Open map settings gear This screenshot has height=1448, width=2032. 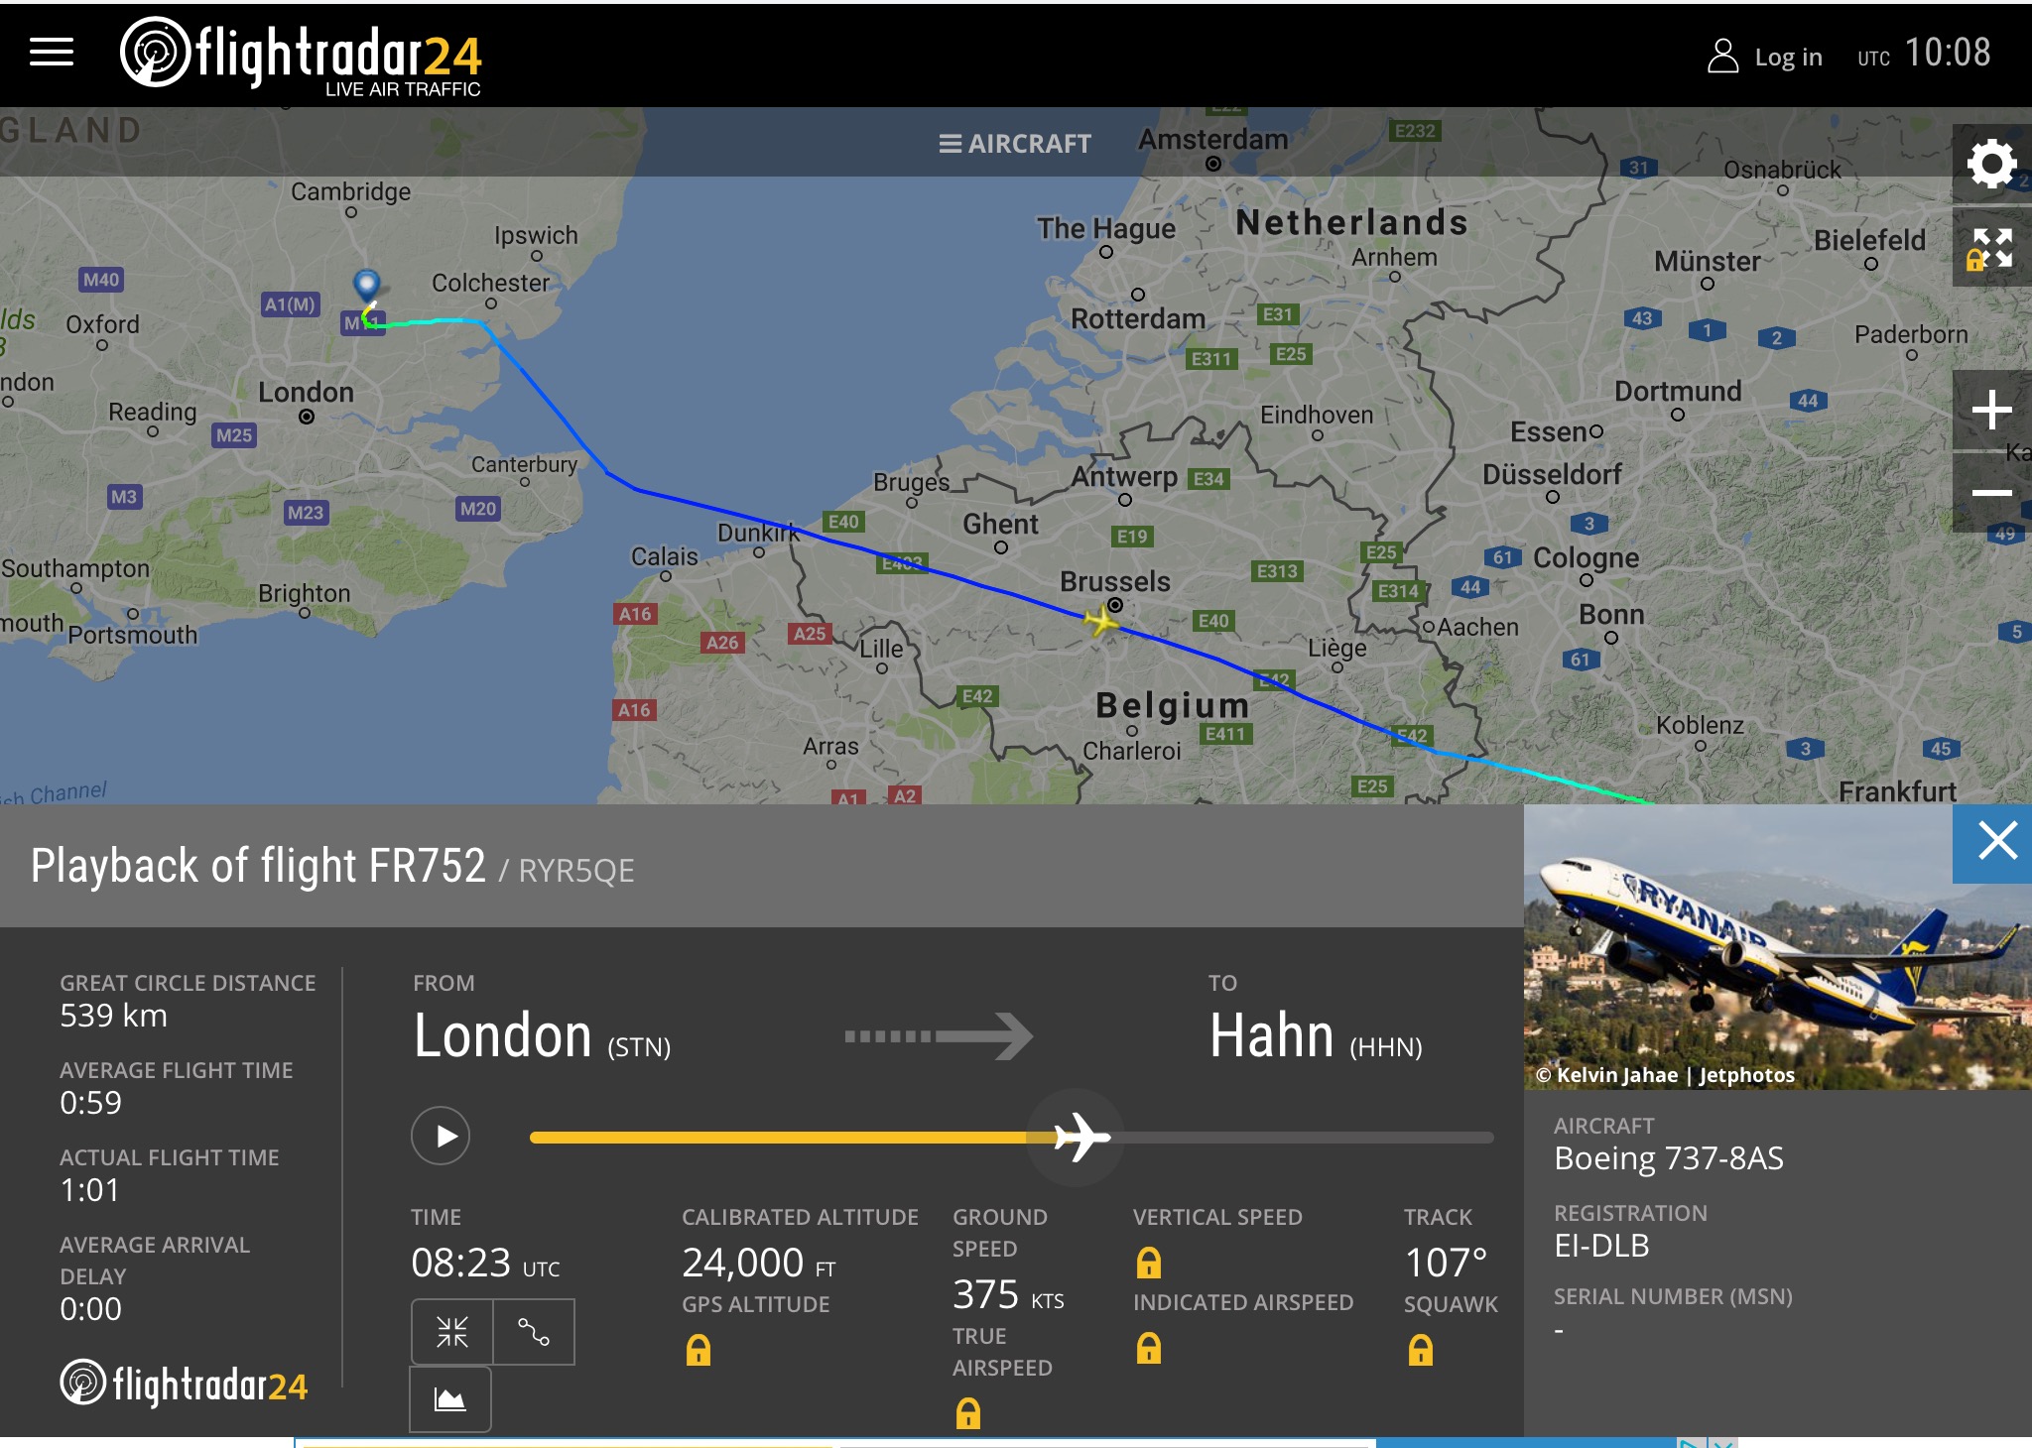click(1990, 164)
